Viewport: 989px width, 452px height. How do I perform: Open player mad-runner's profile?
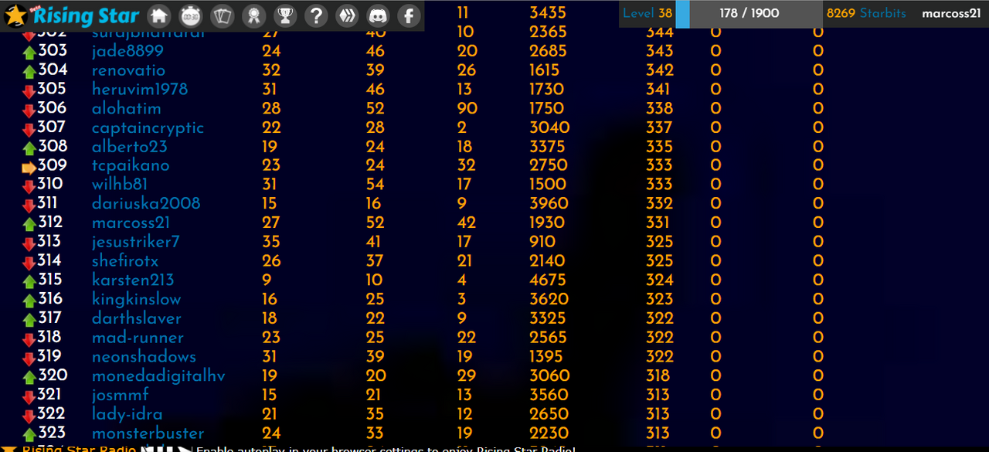click(138, 338)
